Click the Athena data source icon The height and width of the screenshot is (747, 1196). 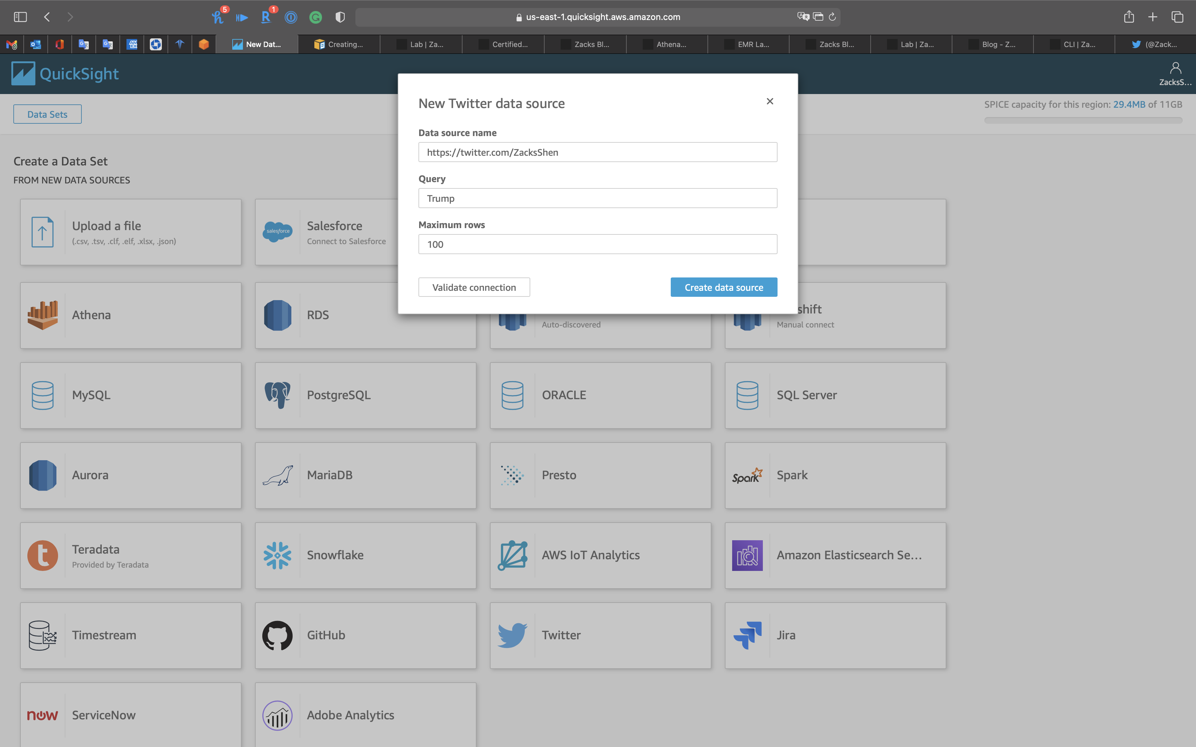[x=42, y=315]
